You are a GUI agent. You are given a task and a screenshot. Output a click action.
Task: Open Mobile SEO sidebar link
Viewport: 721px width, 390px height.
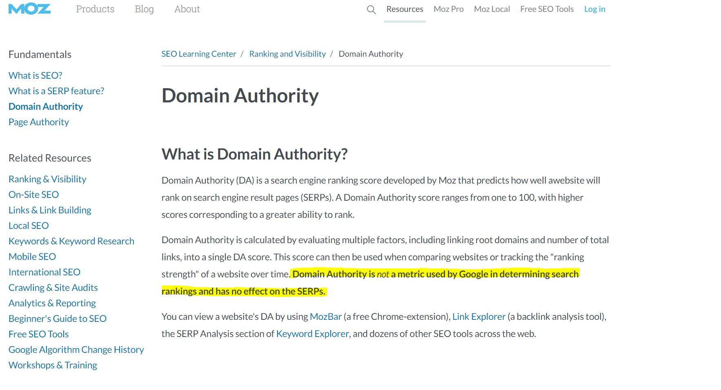(32, 257)
